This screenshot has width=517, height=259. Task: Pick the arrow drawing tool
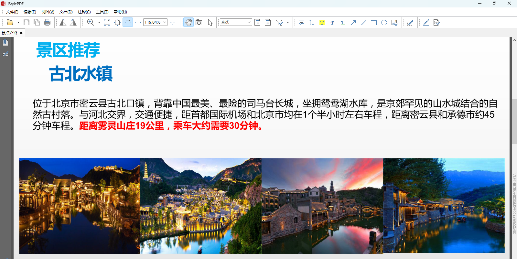tap(353, 22)
